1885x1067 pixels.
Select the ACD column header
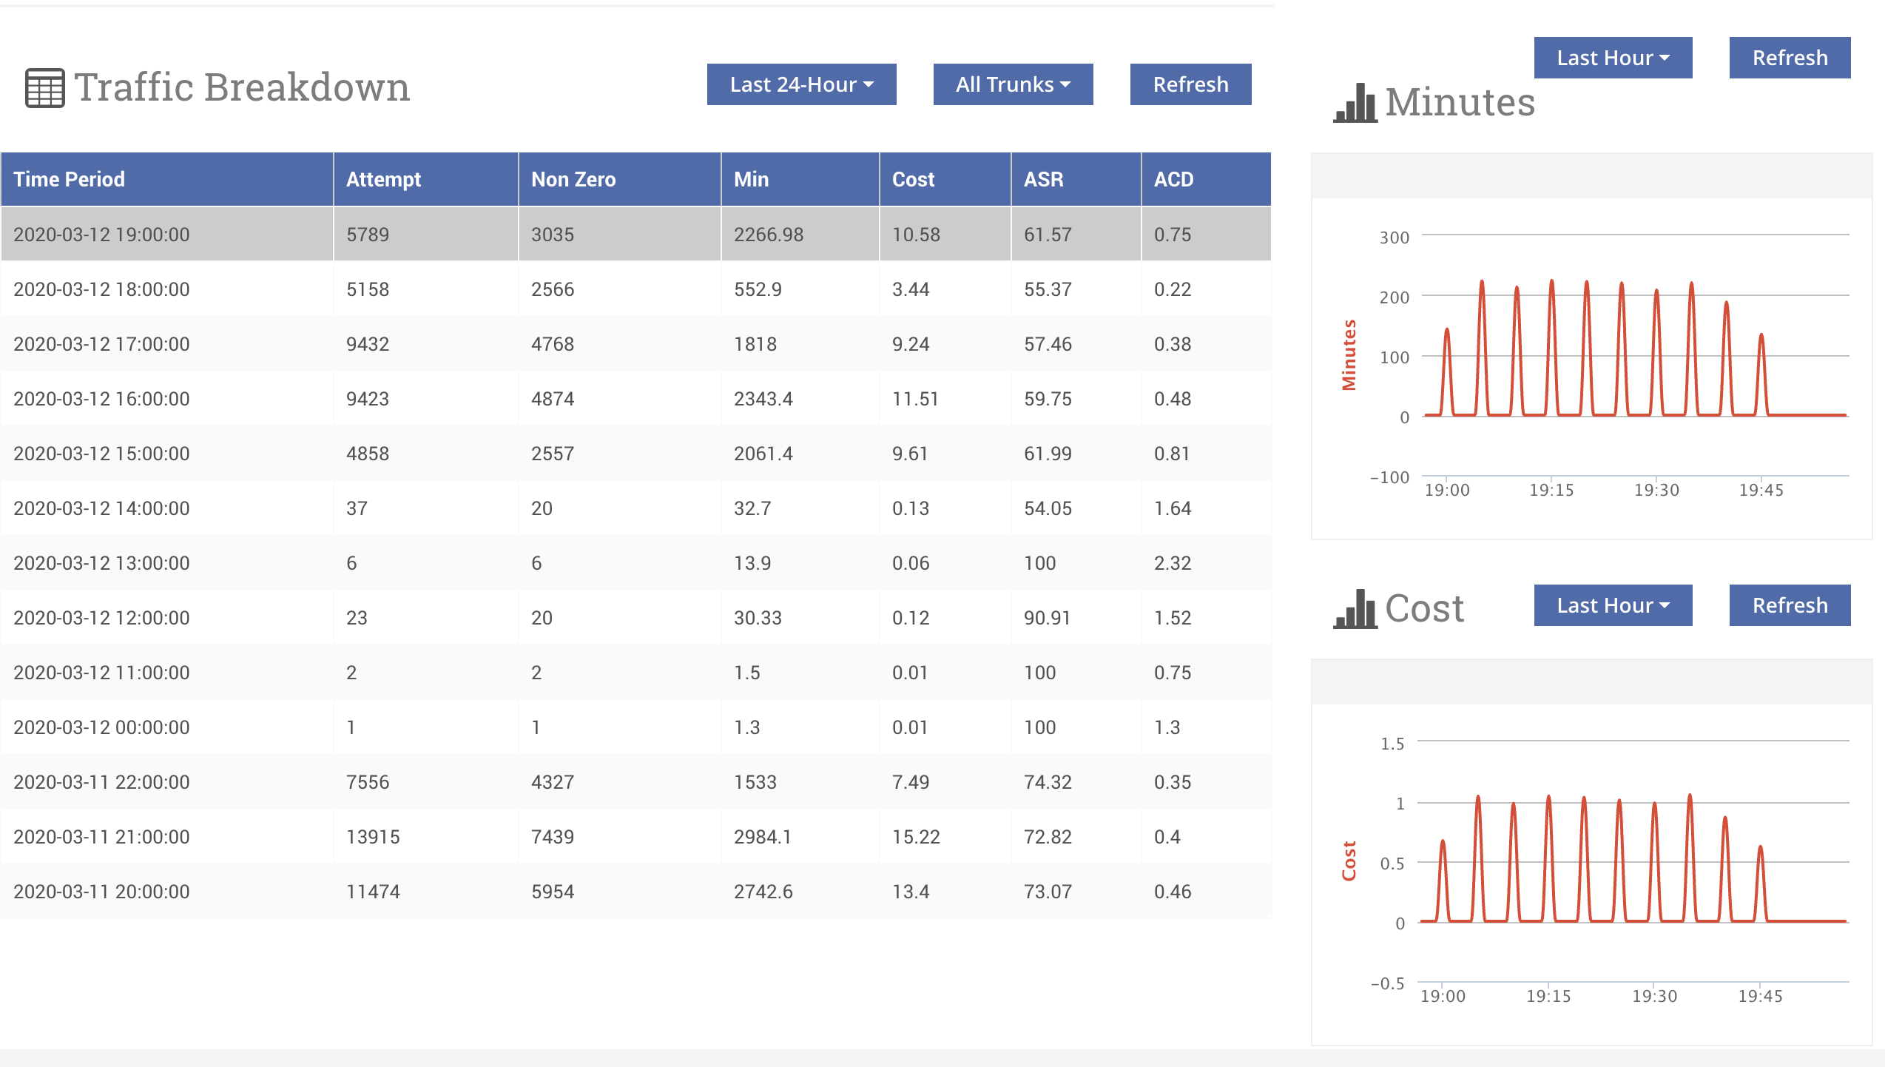coord(1173,179)
